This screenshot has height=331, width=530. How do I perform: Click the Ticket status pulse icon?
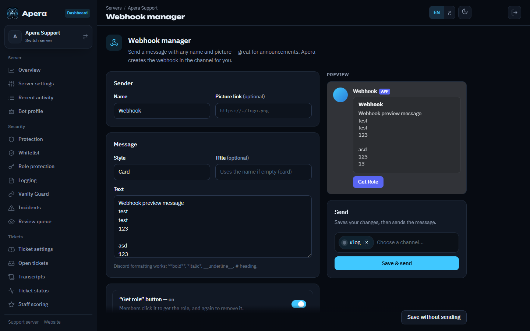pyautogui.click(x=11, y=291)
